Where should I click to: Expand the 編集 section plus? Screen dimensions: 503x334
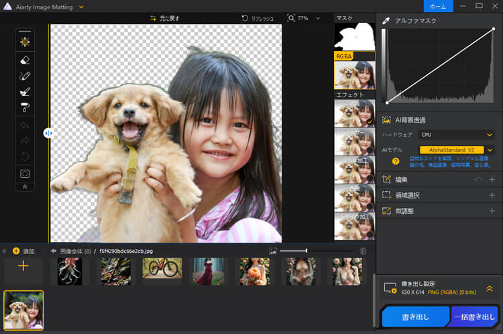pyautogui.click(x=492, y=180)
